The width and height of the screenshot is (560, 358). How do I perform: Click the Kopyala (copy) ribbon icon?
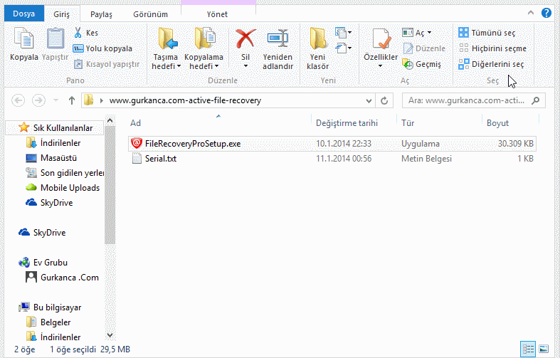click(x=24, y=38)
